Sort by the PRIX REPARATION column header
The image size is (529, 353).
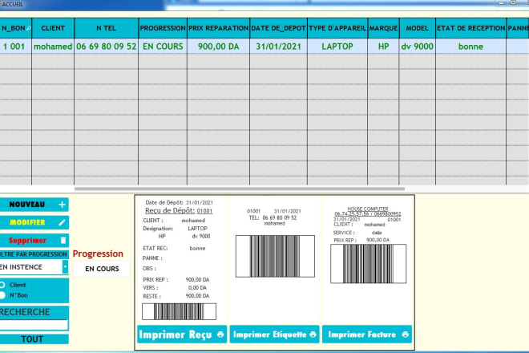(218, 28)
